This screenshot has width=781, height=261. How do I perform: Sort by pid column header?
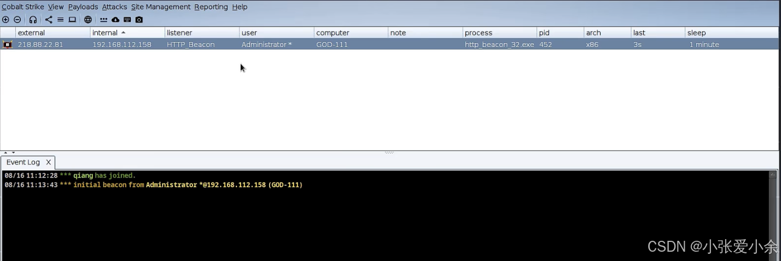(x=560, y=33)
